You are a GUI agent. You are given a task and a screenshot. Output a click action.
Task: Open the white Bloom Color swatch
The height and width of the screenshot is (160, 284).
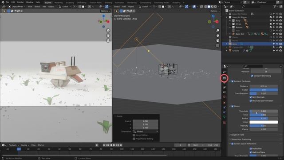264,122
